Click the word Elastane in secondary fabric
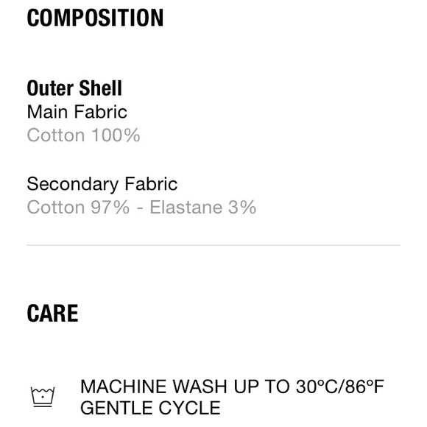427x427 pixels. [186, 208]
